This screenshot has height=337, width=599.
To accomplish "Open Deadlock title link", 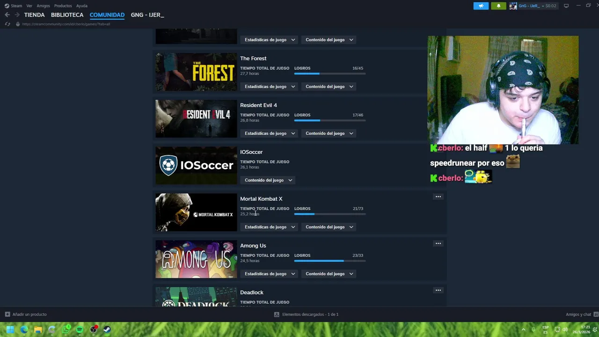I will click(x=252, y=293).
